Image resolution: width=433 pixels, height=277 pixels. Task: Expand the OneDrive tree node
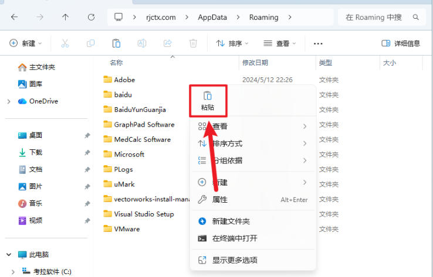click(x=9, y=101)
